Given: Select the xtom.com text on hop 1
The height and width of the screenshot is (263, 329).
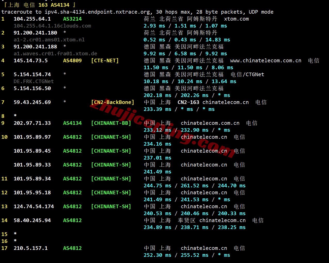Looking at the screenshot, I should pyautogui.click(x=236, y=19).
